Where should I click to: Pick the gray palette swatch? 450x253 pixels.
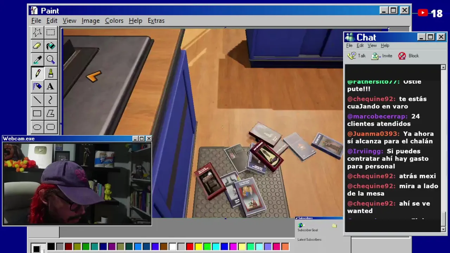(x=60, y=247)
